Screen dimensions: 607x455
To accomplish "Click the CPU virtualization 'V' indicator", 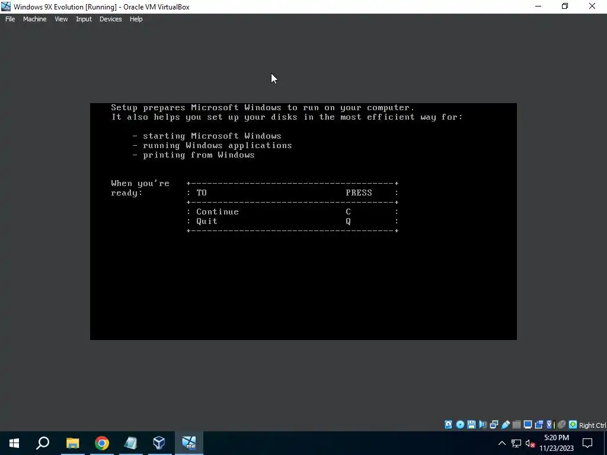I will (551, 424).
